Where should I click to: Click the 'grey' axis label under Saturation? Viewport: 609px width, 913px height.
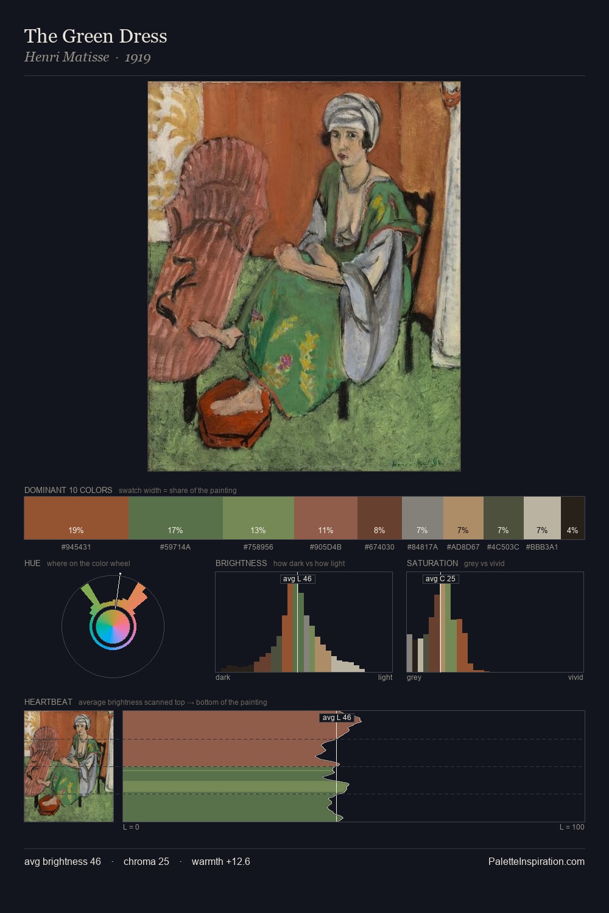point(414,677)
